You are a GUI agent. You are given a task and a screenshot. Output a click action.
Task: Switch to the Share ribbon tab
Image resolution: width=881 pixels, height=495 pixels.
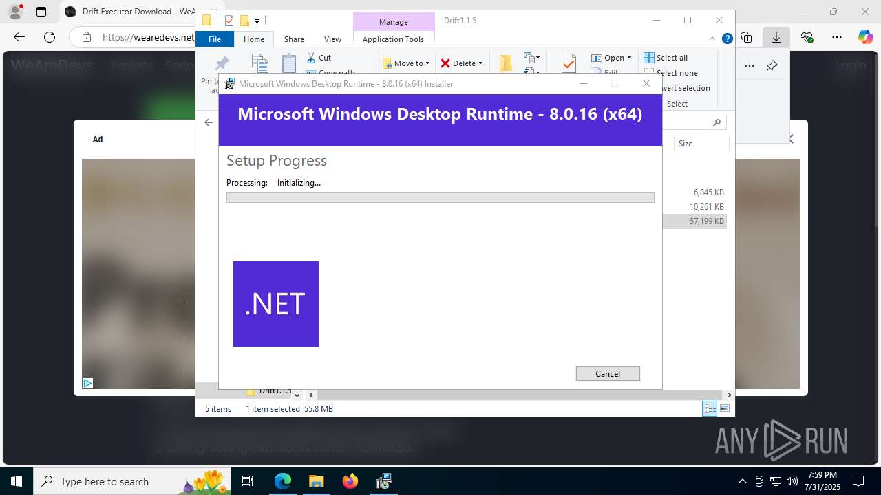pos(294,39)
